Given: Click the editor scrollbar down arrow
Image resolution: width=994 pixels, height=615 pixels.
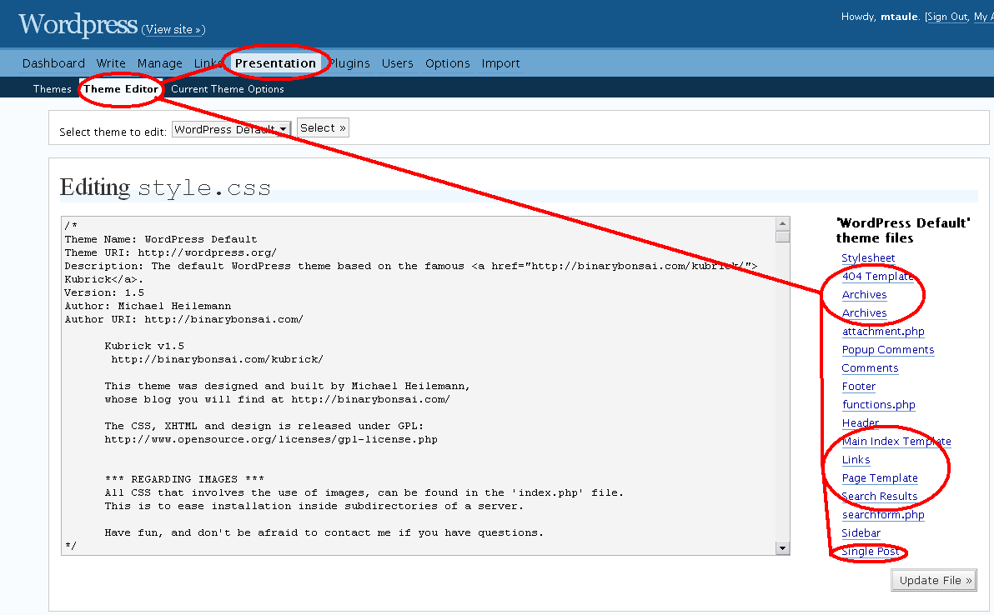Looking at the screenshot, I should click(x=782, y=548).
